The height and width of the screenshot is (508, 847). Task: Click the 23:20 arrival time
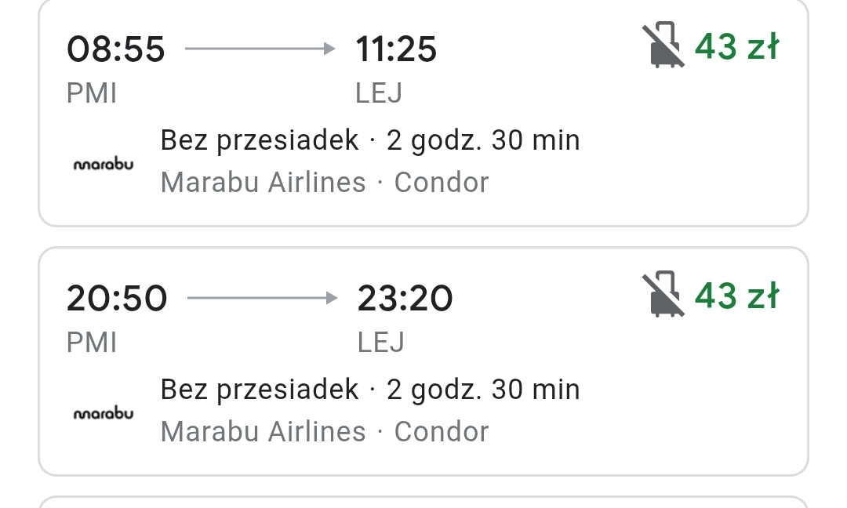pos(405,299)
